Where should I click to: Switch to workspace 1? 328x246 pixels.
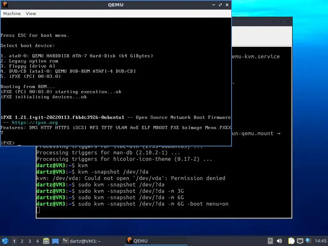pyautogui.click(x=14, y=241)
